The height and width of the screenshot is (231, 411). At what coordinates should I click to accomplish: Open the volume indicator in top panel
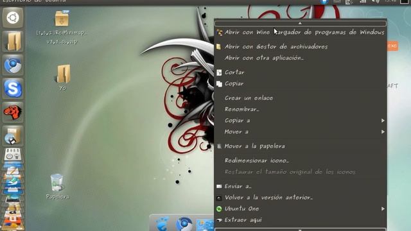375,1
